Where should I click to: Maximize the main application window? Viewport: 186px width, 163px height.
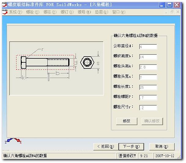pyautogui.click(x=169, y=5)
